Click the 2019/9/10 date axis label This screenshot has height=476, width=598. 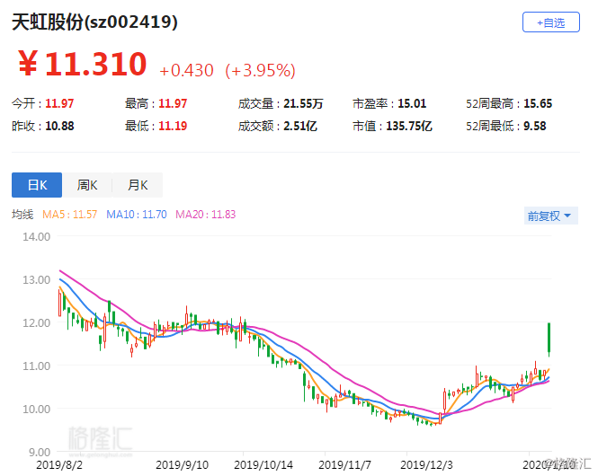[x=182, y=465]
